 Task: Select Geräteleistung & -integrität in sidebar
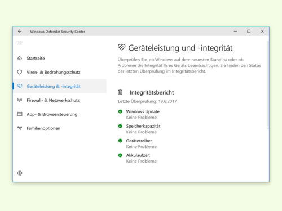(x=60, y=86)
